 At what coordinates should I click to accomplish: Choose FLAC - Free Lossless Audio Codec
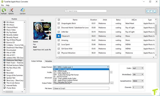pos(65,78)
